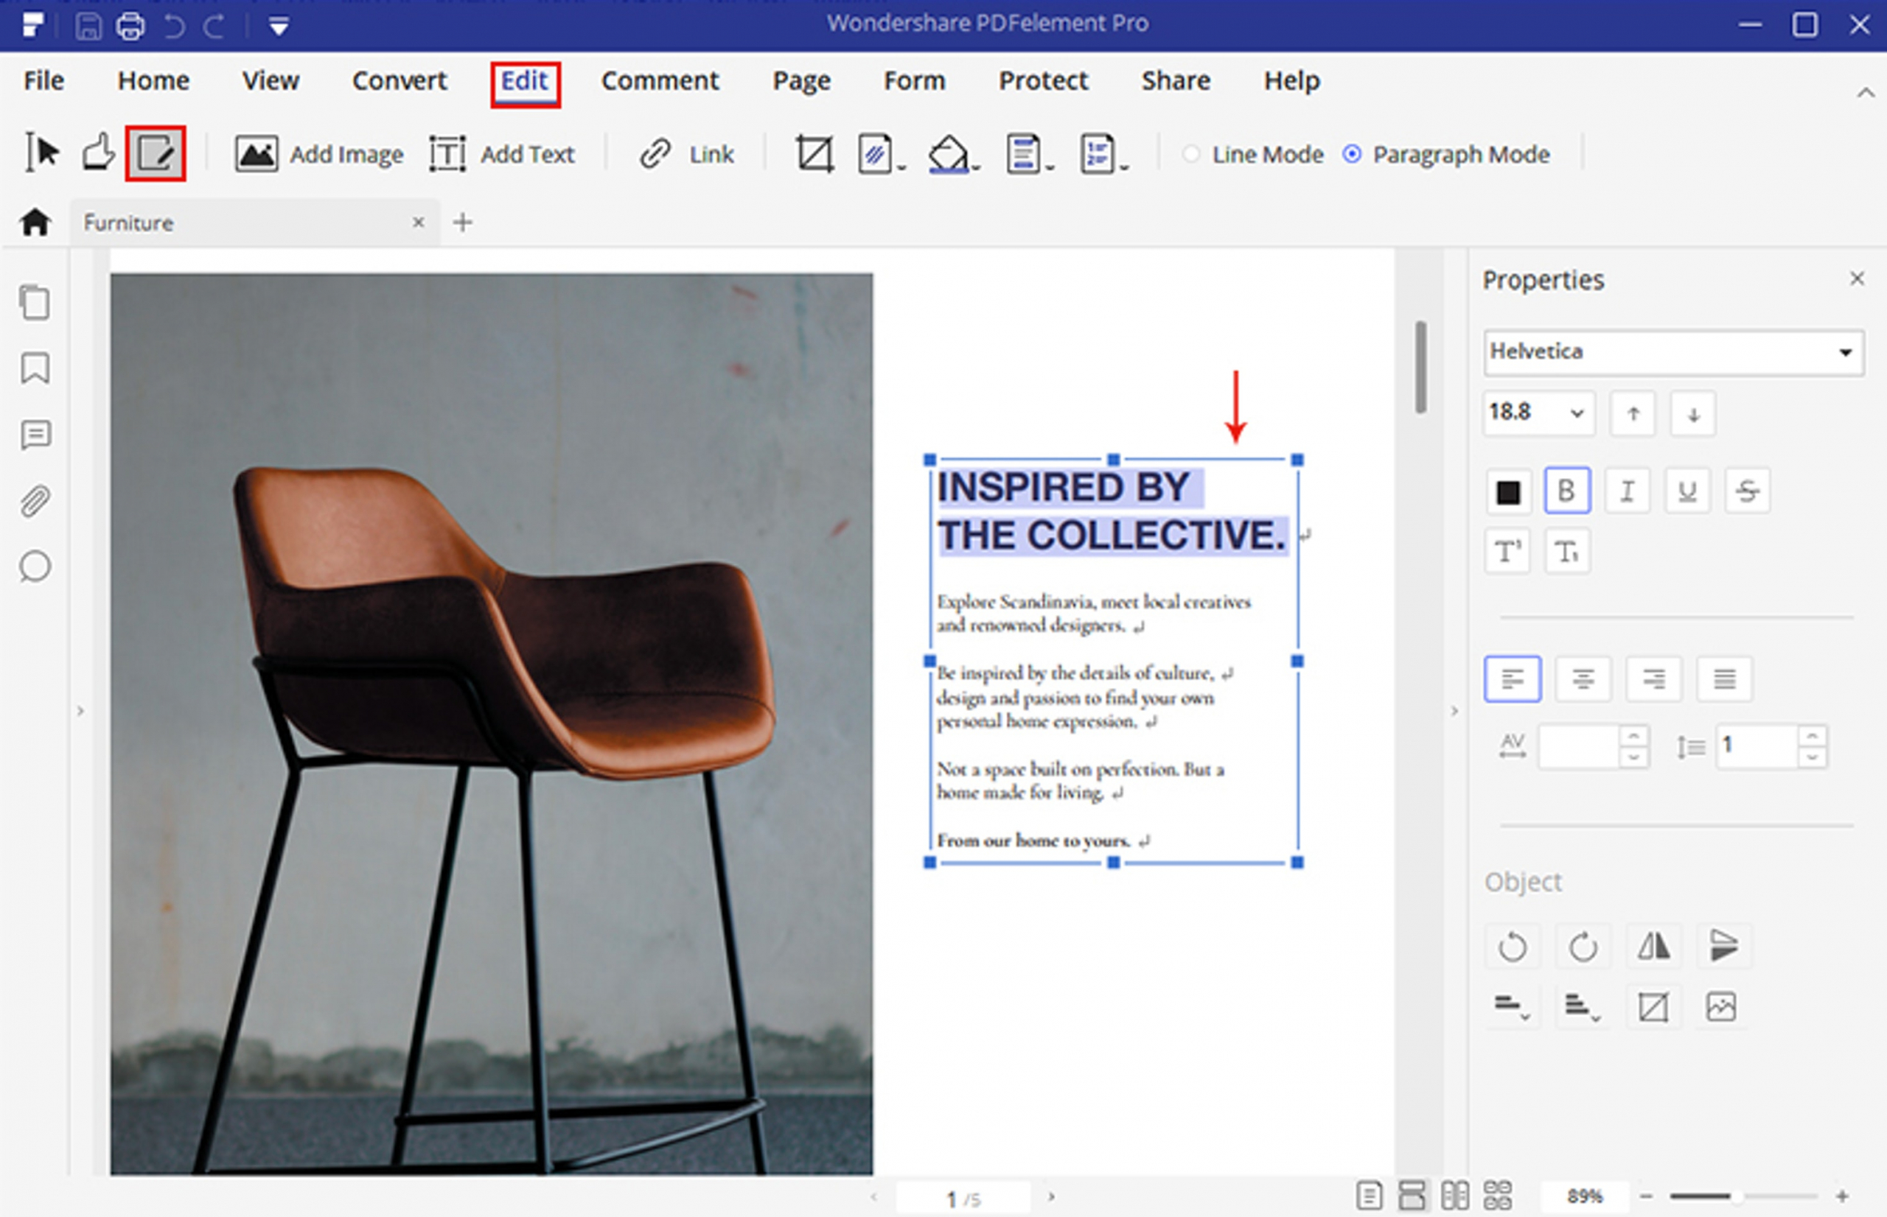This screenshot has width=1887, height=1217.
Task: Rotate object counterclockwise in the Properties panel
Action: pos(1512,946)
